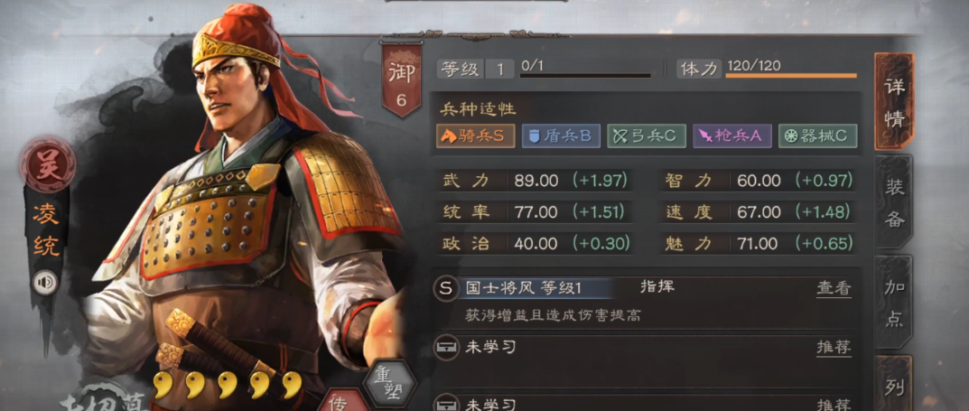Switch to the 装备 equipment tab
The width and height of the screenshot is (969, 411).
tap(894, 202)
